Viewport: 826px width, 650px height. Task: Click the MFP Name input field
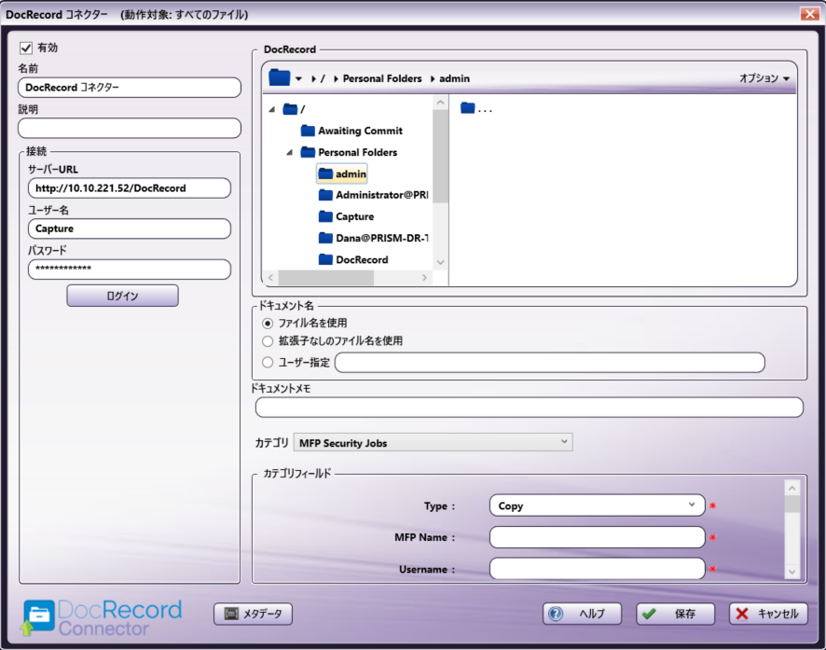pyautogui.click(x=597, y=537)
